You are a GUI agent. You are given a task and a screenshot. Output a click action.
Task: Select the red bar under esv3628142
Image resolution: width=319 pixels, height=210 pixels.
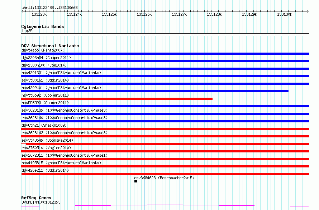(165, 136)
